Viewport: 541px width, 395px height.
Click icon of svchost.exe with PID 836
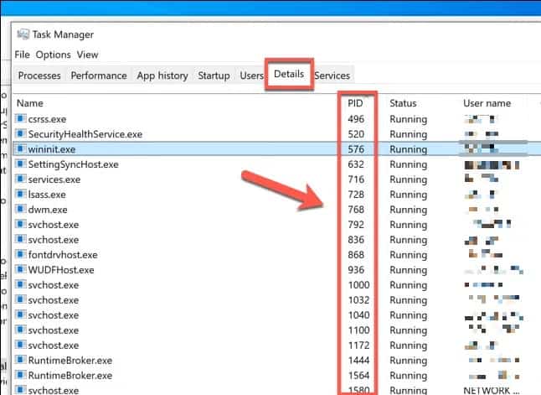(x=20, y=239)
